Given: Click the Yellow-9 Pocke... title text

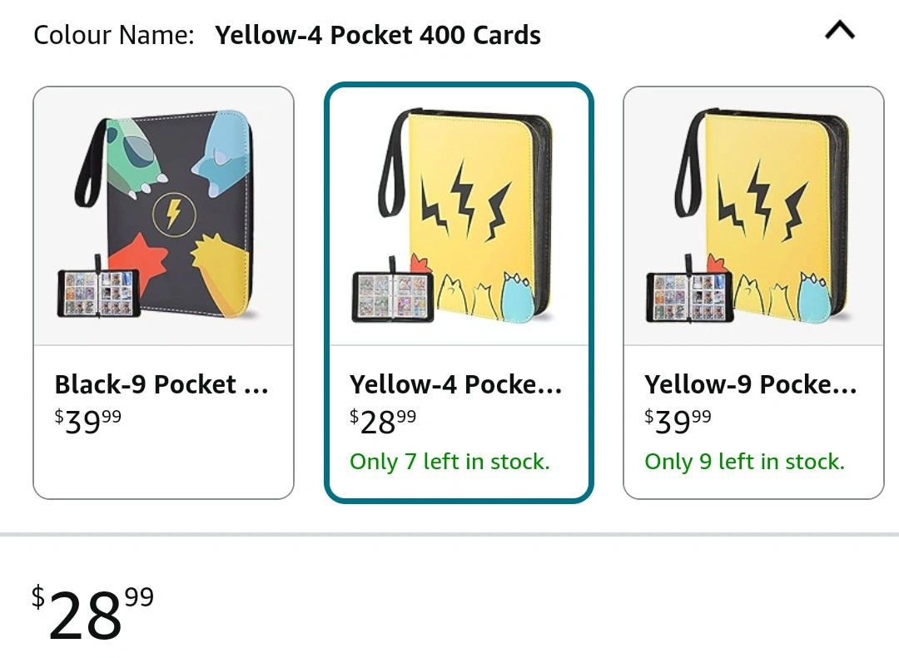Looking at the screenshot, I should click(x=751, y=384).
